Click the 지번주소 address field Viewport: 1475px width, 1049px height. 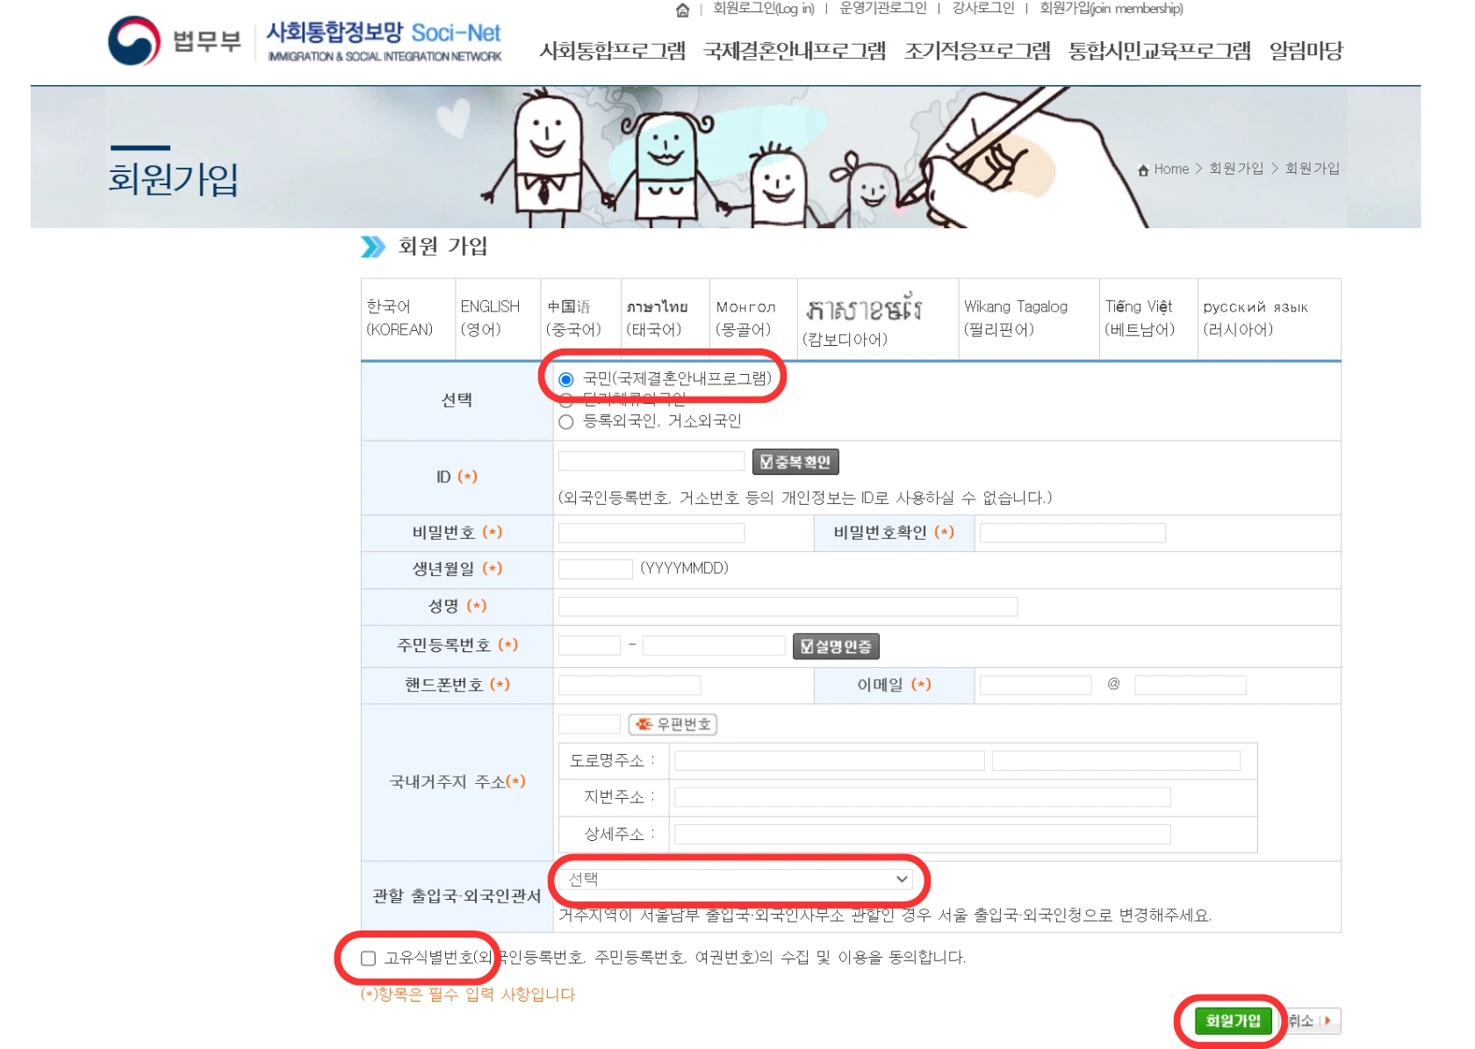(922, 797)
